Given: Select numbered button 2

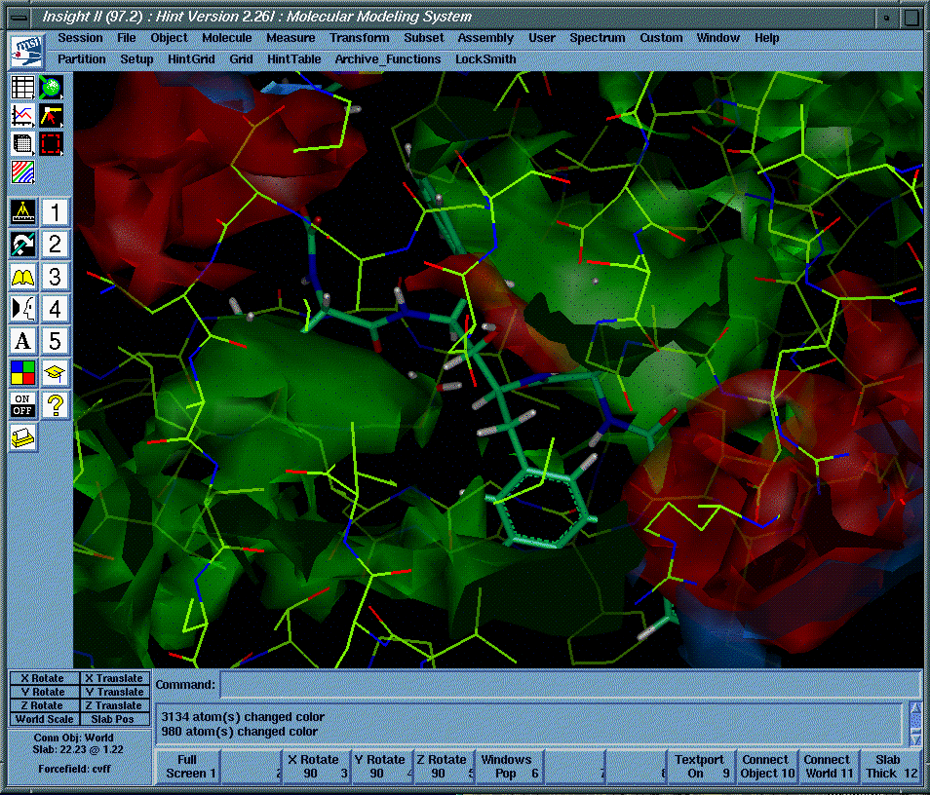Looking at the screenshot, I should pyautogui.click(x=55, y=245).
